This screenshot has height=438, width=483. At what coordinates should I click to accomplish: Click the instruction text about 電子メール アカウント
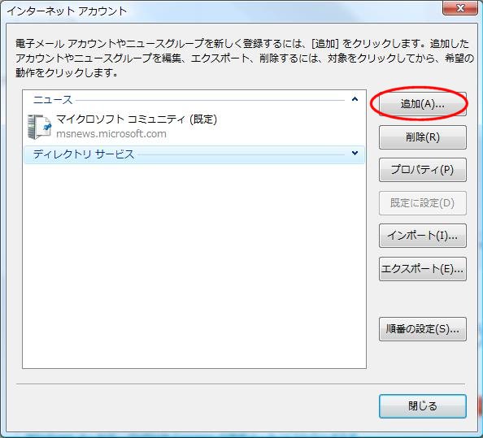point(245,58)
